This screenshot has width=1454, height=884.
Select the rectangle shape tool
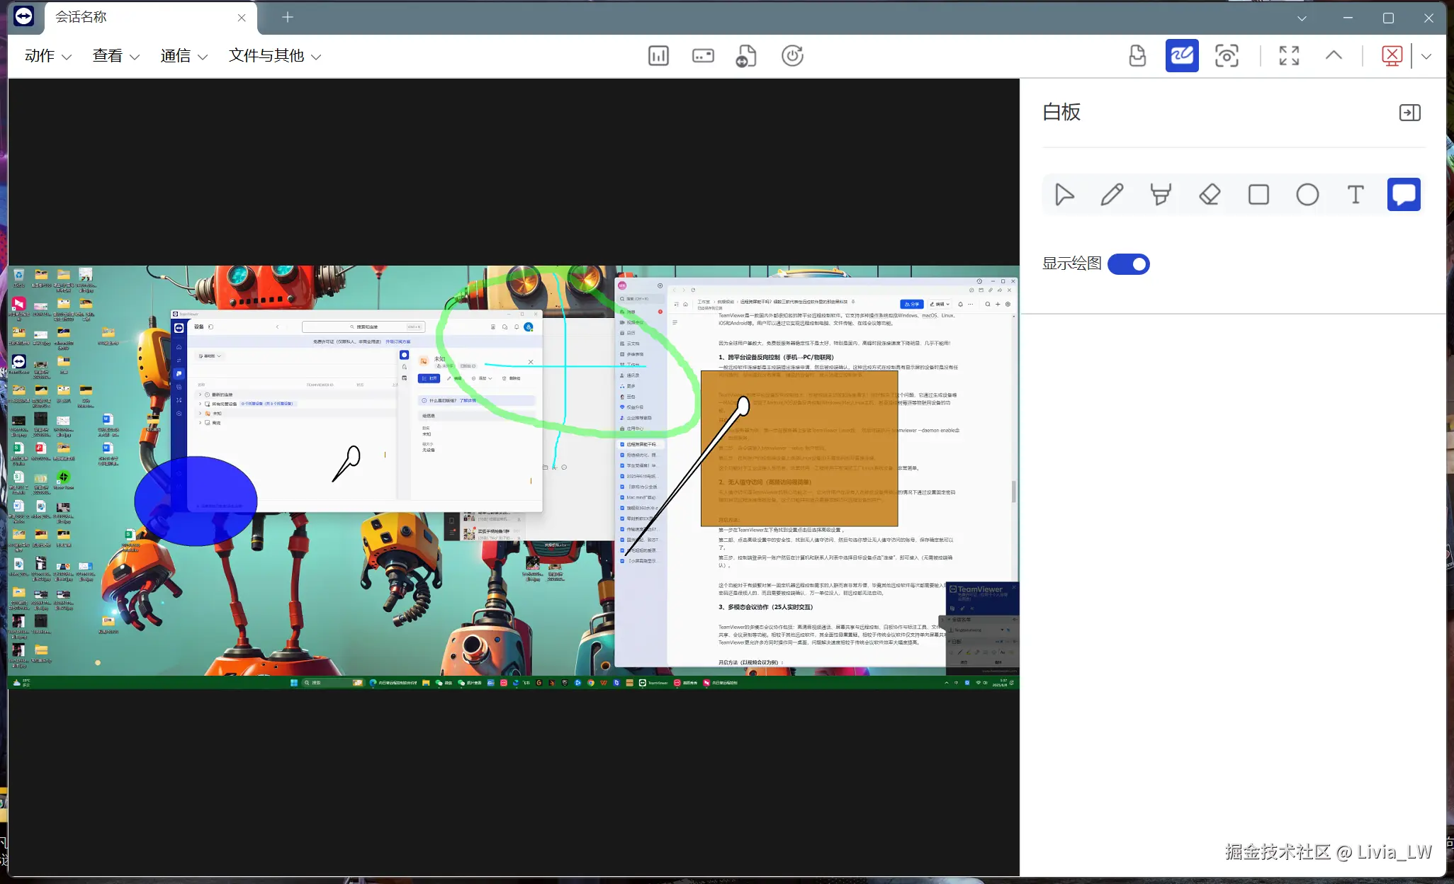click(1258, 194)
